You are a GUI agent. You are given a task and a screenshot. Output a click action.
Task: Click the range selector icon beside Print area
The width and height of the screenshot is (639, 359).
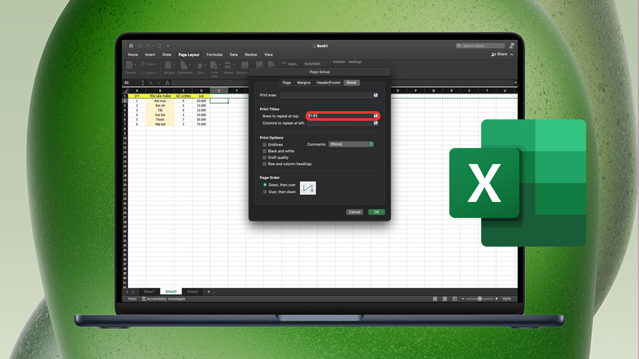375,95
